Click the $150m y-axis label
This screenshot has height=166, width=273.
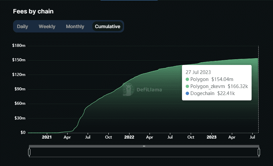pos(19,60)
